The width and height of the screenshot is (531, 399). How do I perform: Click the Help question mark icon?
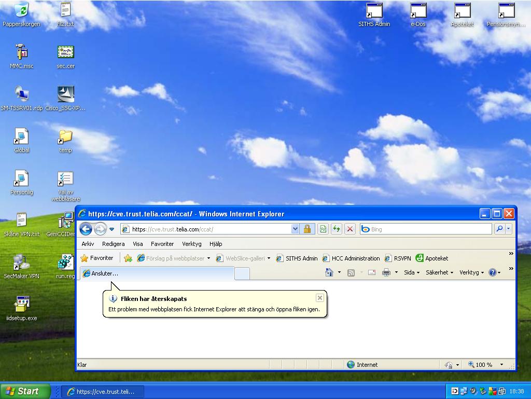pos(493,272)
